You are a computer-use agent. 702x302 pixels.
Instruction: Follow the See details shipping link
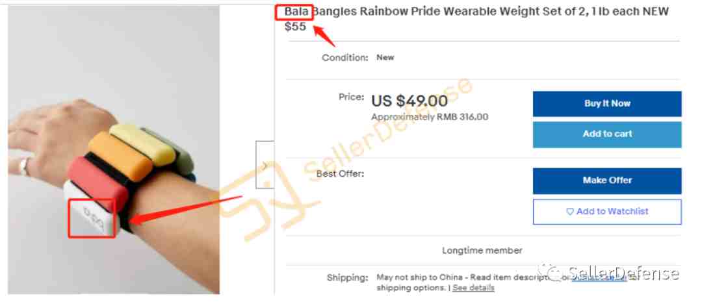tap(473, 288)
